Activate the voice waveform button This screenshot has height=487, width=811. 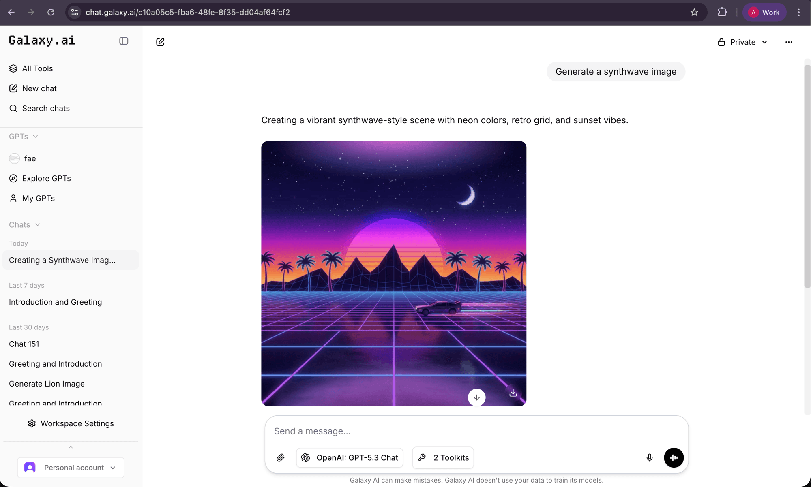coord(674,458)
